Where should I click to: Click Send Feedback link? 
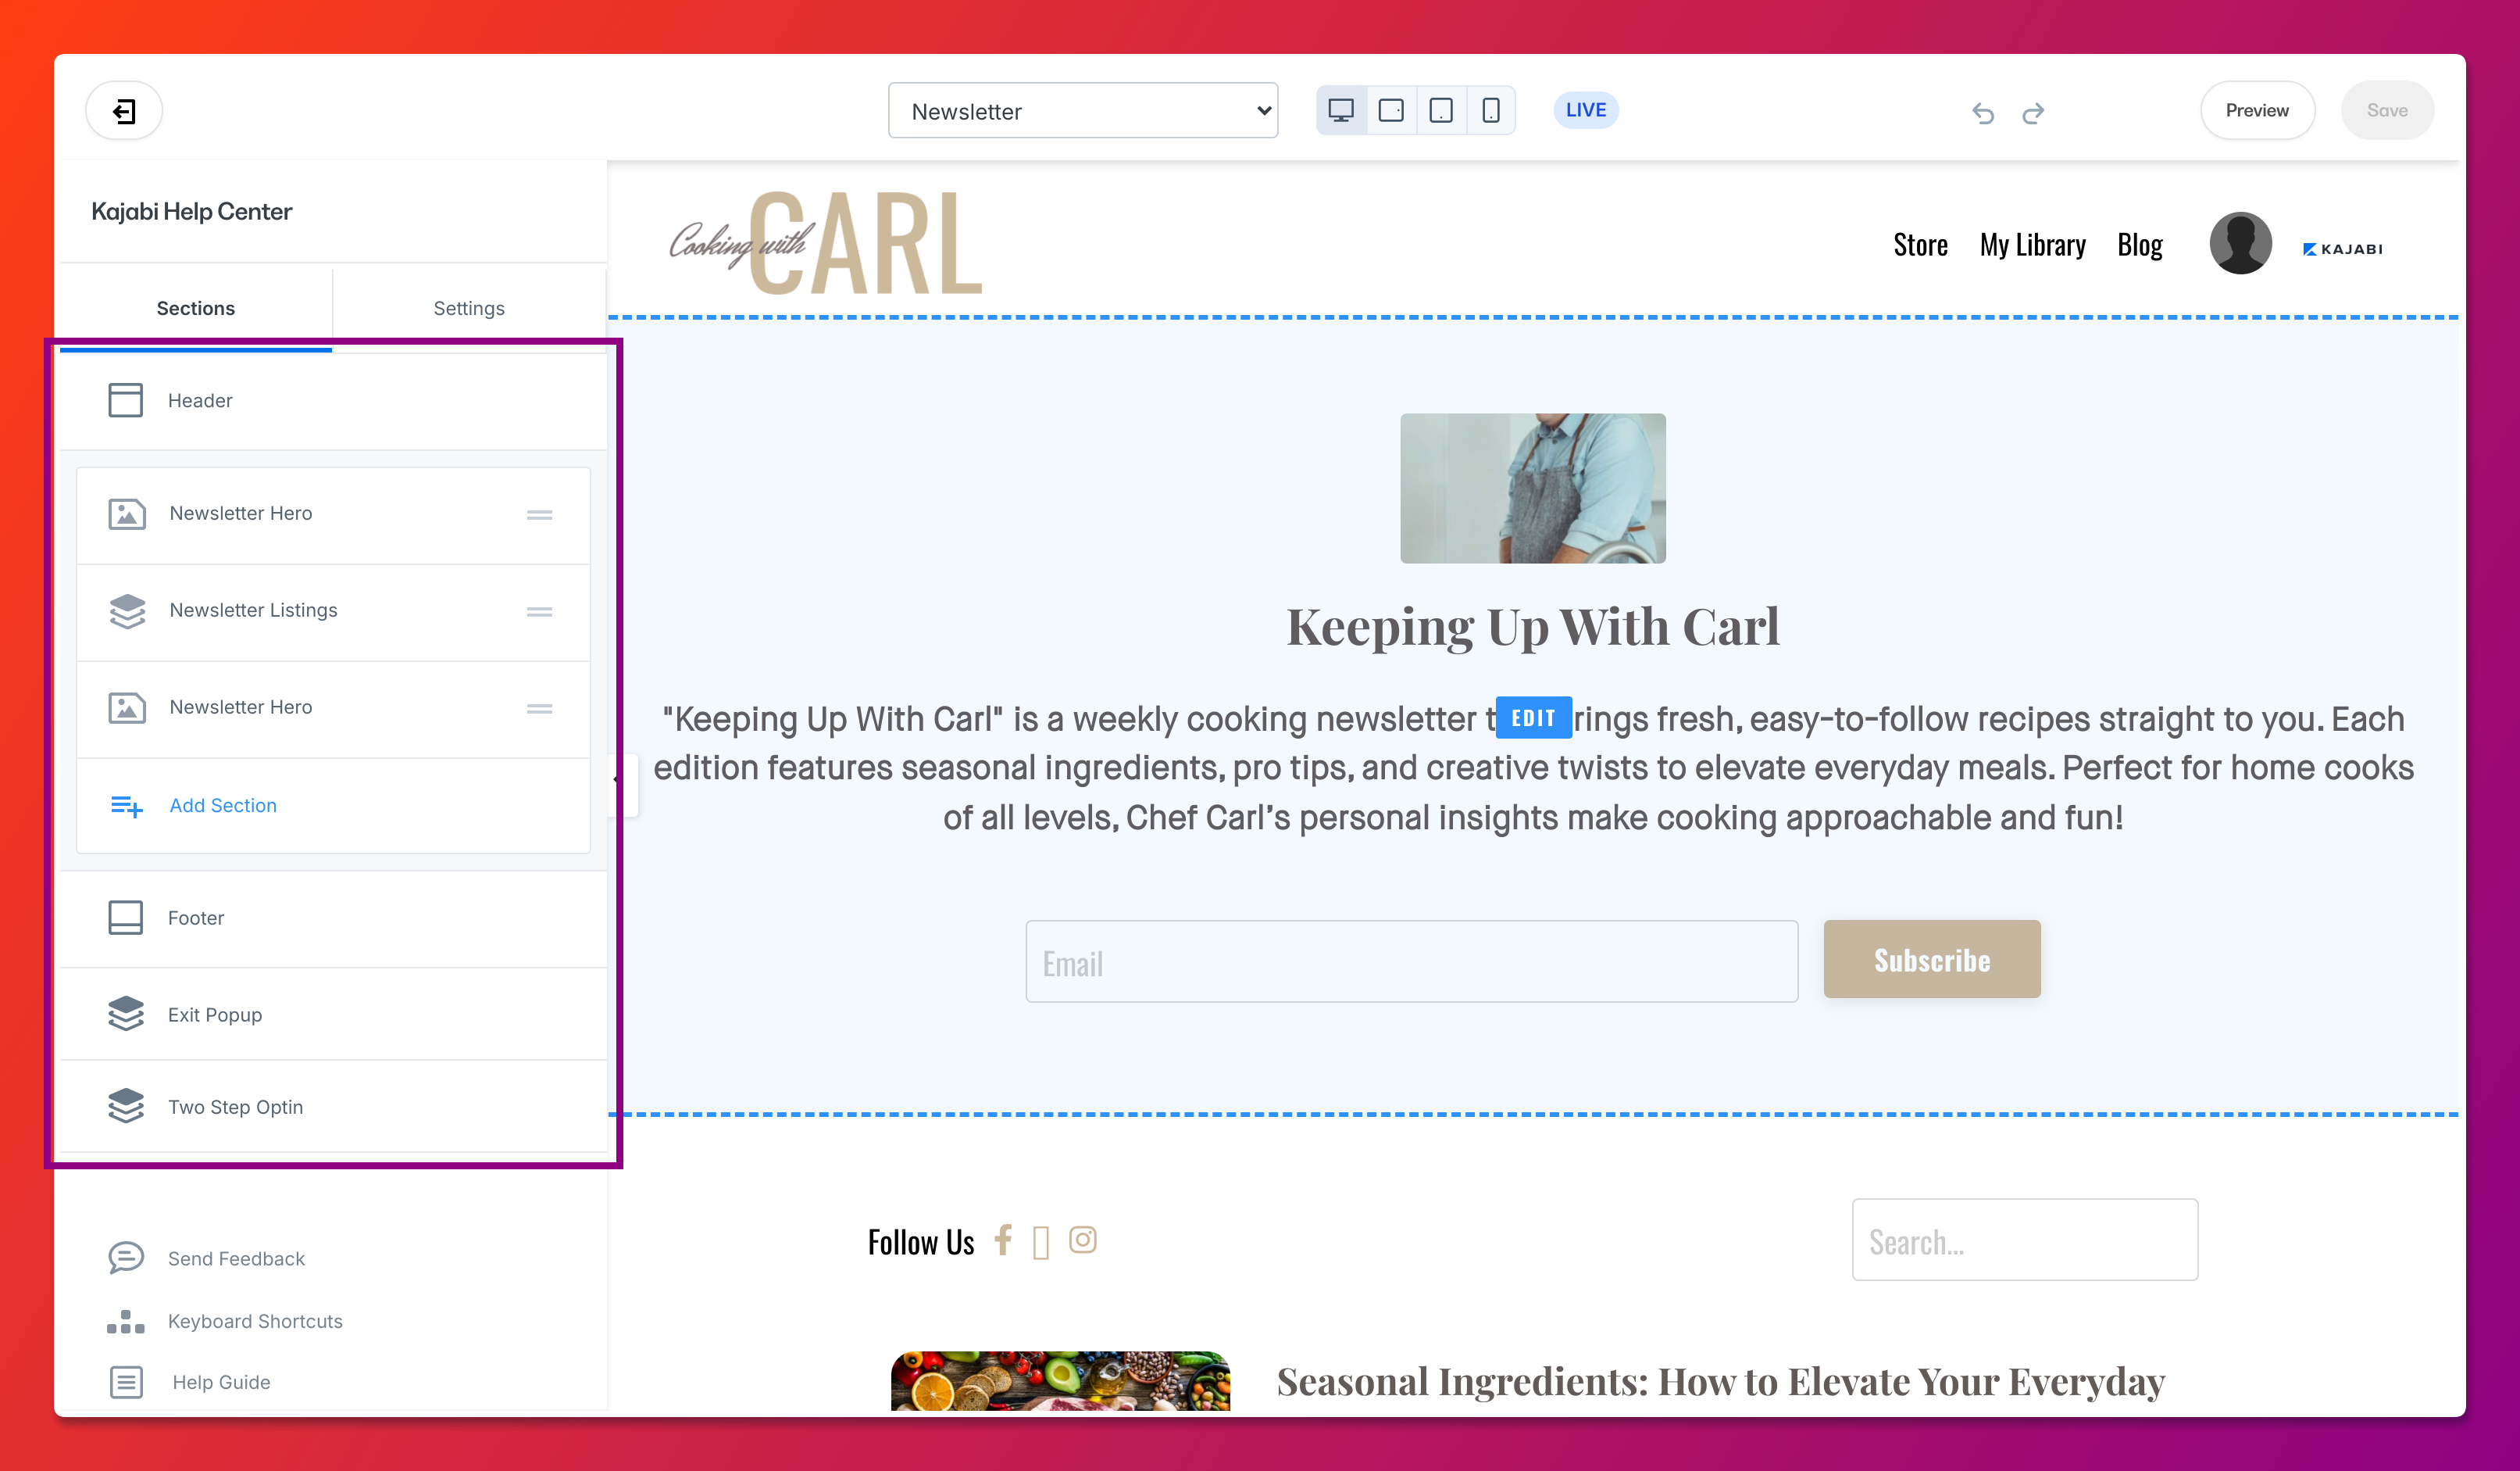[x=236, y=1259]
